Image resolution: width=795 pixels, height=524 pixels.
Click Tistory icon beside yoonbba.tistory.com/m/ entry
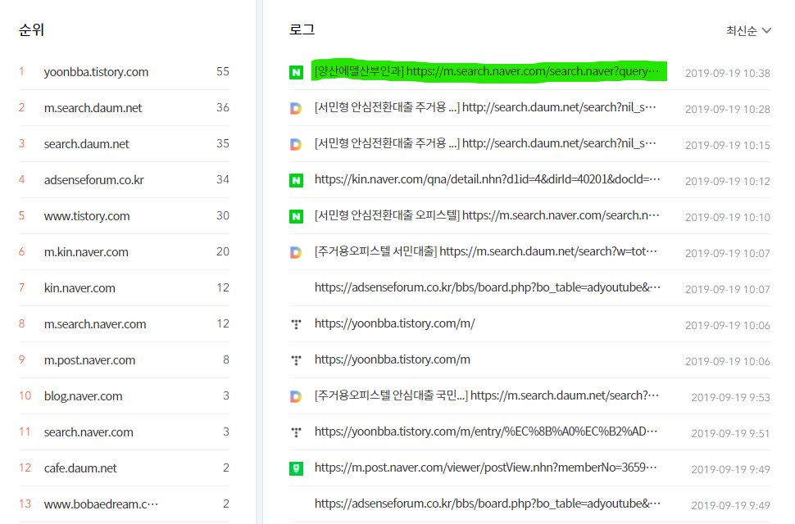(296, 324)
